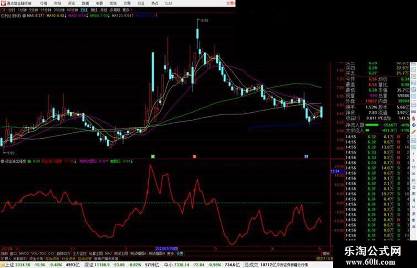
Task: Click the 买五 6.27 quote row
Action: click(x=377, y=73)
